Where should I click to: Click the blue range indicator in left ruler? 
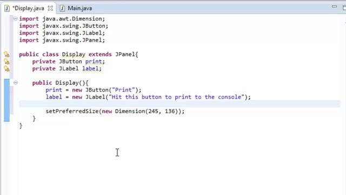click(7, 100)
